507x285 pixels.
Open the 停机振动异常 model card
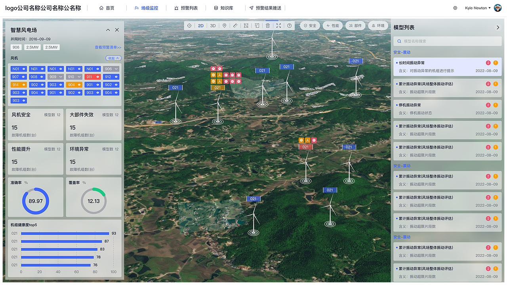[447, 109]
